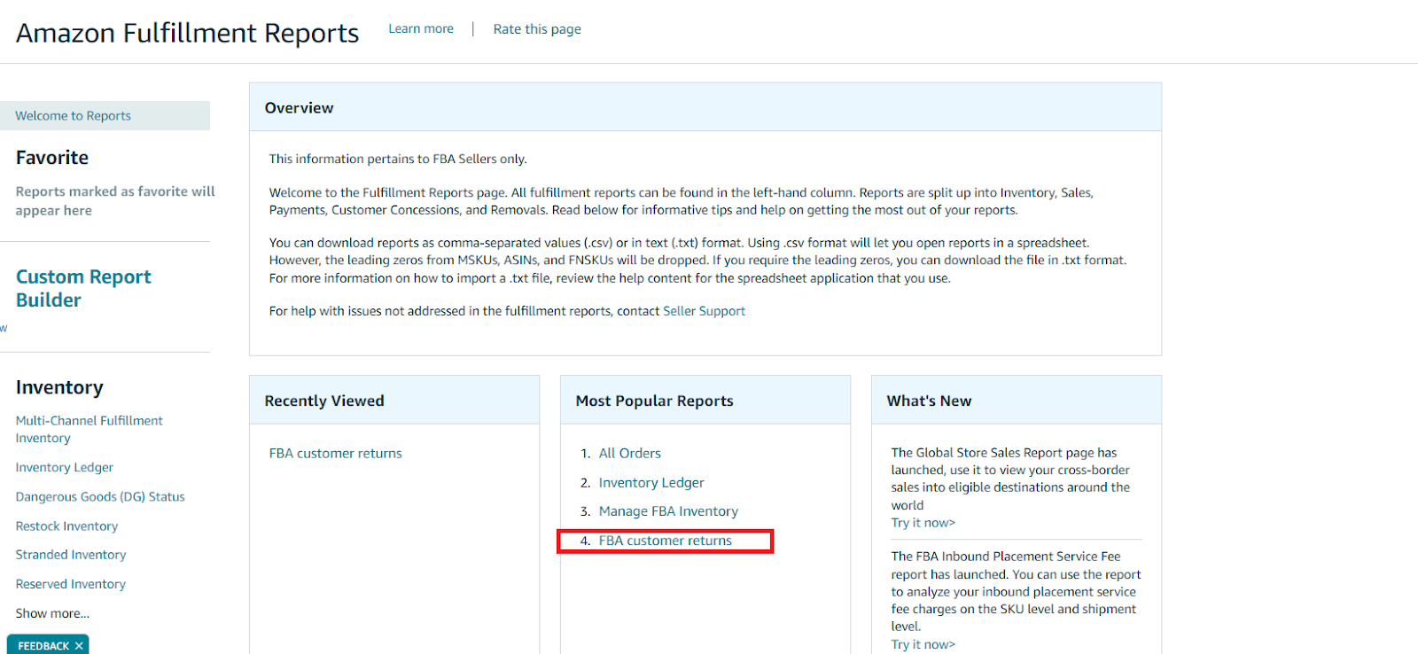Open All Orders popular report
1418x654 pixels.
tap(629, 453)
